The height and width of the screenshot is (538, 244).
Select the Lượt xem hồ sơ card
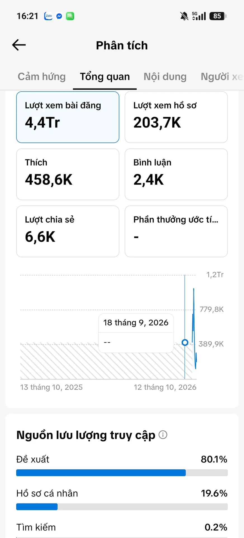(176, 117)
